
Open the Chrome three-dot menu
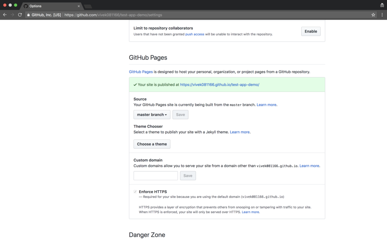coord(382,15)
